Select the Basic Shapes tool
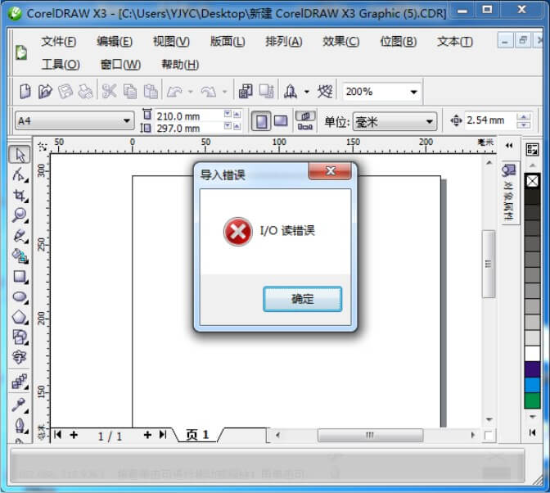Screen dimensions: 550x493 pos(20,337)
